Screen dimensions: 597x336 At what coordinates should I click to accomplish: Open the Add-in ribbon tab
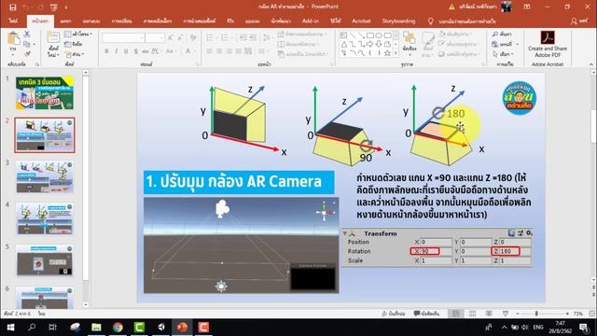(x=311, y=21)
